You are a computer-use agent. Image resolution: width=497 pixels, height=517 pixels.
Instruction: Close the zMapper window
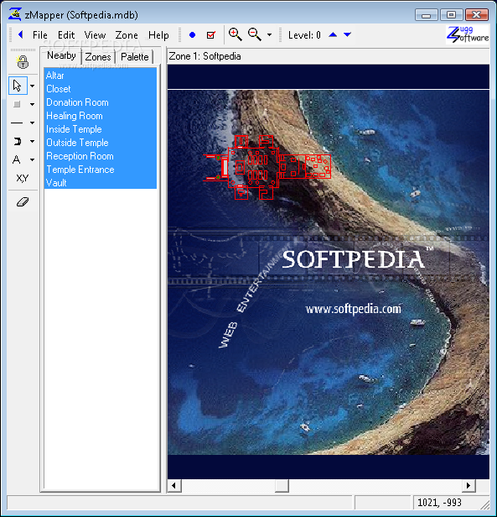(476, 15)
